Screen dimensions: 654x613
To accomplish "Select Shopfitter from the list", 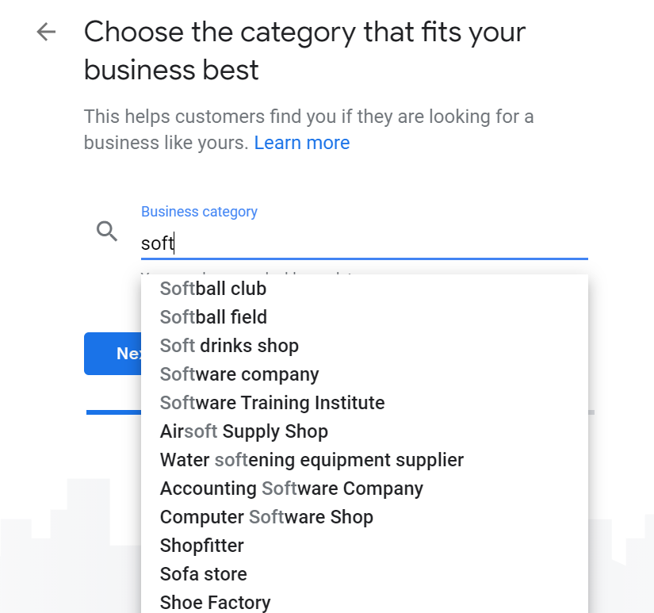I will (x=365, y=546).
